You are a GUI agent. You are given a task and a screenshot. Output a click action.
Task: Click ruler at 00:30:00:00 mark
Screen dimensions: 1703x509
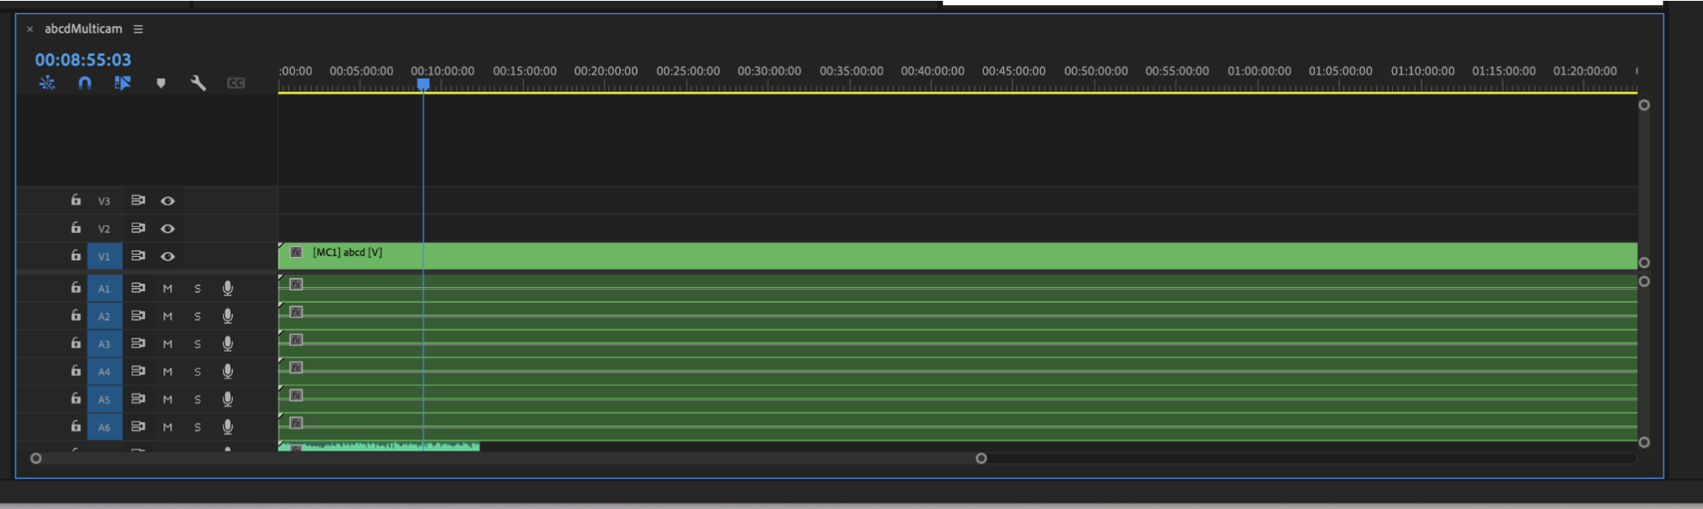769,71
